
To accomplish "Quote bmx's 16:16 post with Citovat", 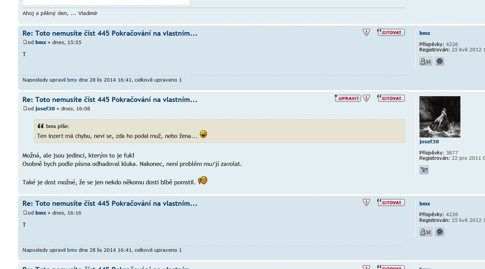I will [391, 202].
